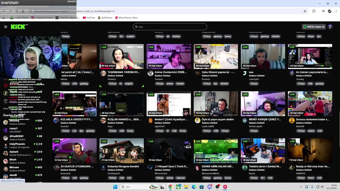Click nLye channel avatar icon
340x191 pixels.
(x=103, y=121)
